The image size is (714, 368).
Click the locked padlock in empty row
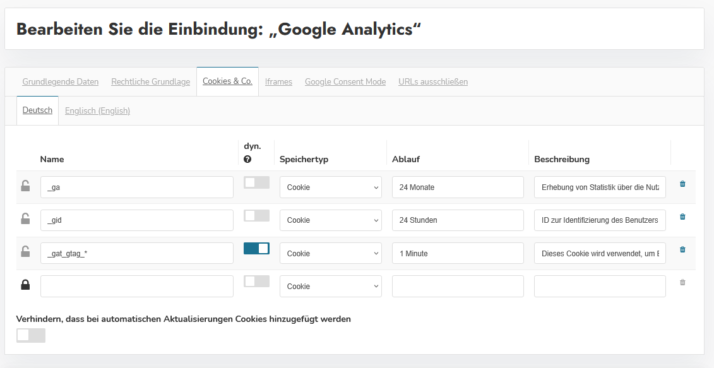(x=25, y=285)
